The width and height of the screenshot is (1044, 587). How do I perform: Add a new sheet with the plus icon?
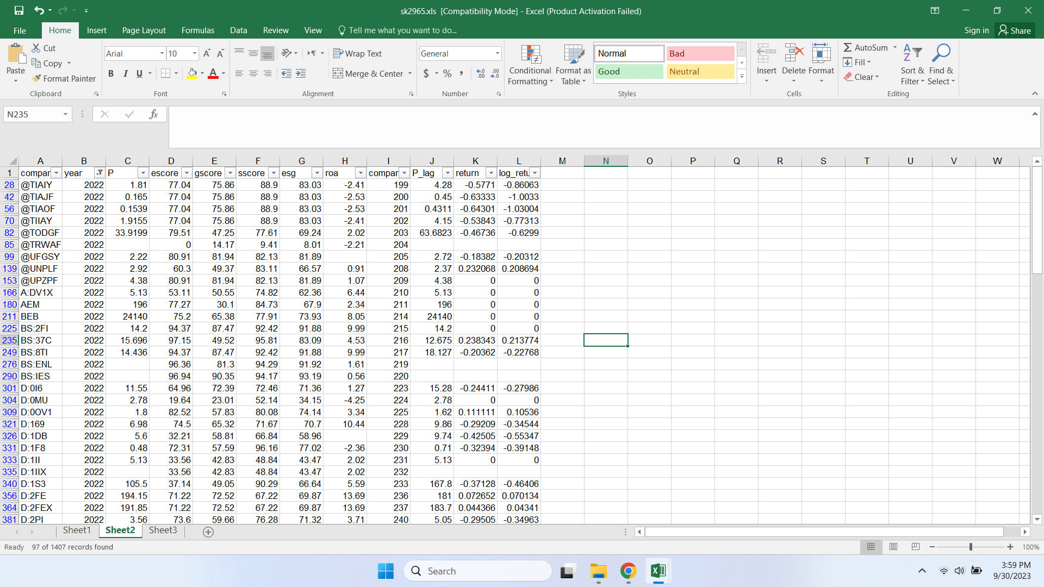[208, 532]
